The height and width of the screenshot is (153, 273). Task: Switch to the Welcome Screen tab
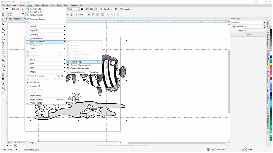point(14,19)
